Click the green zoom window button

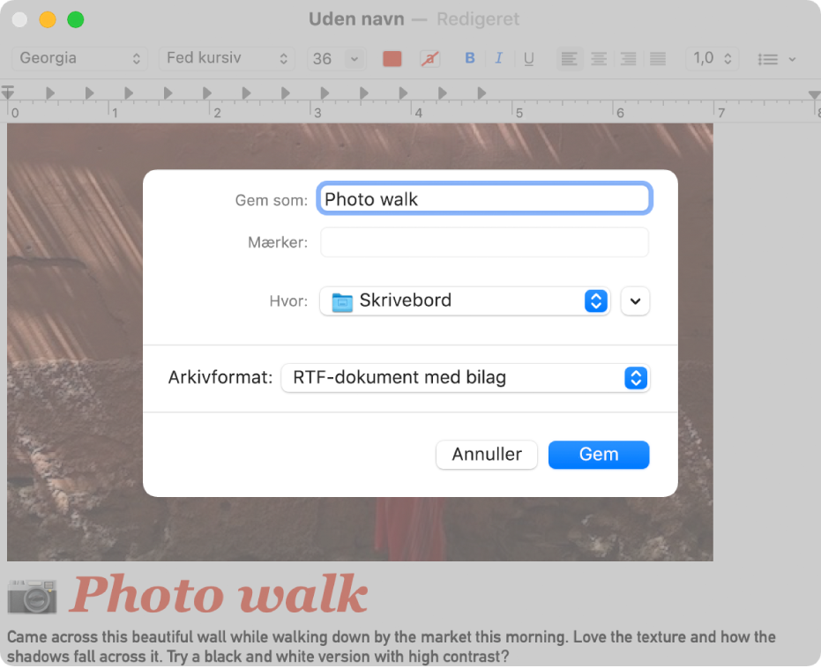pyautogui.click(x=76, y=20)
